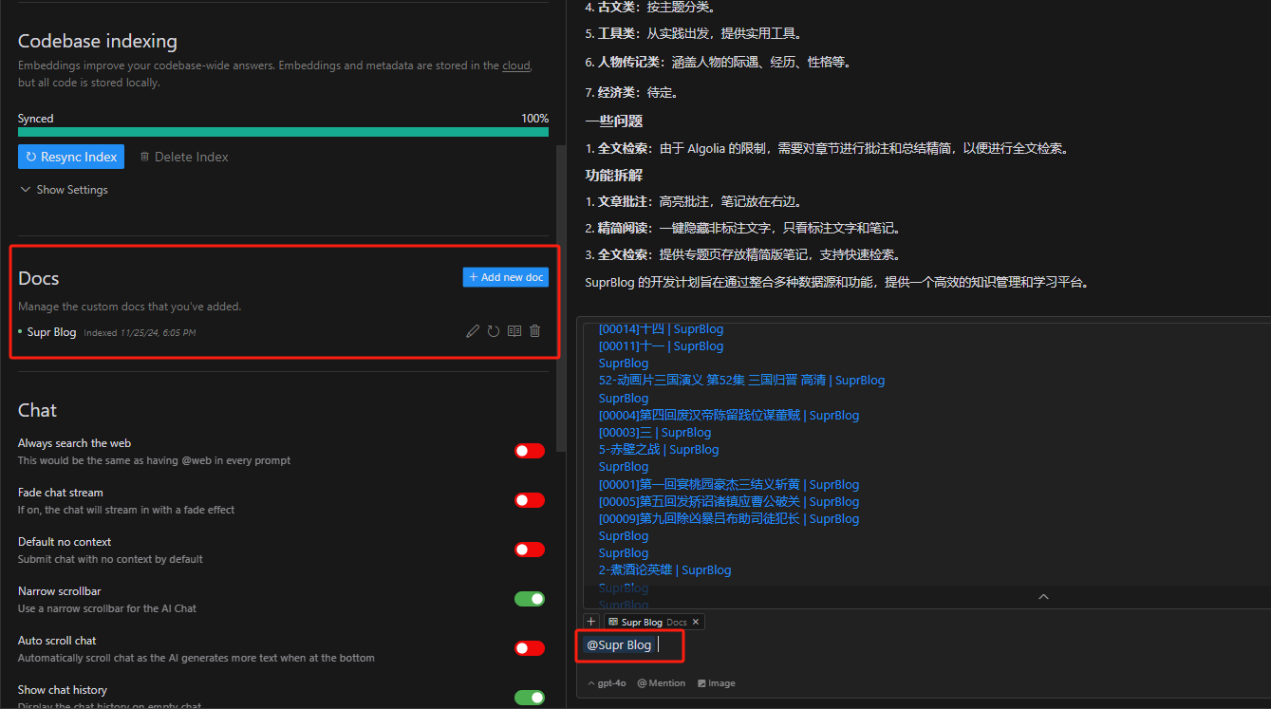
Task: Click the Supr Blog doc name
Action: 51,332
